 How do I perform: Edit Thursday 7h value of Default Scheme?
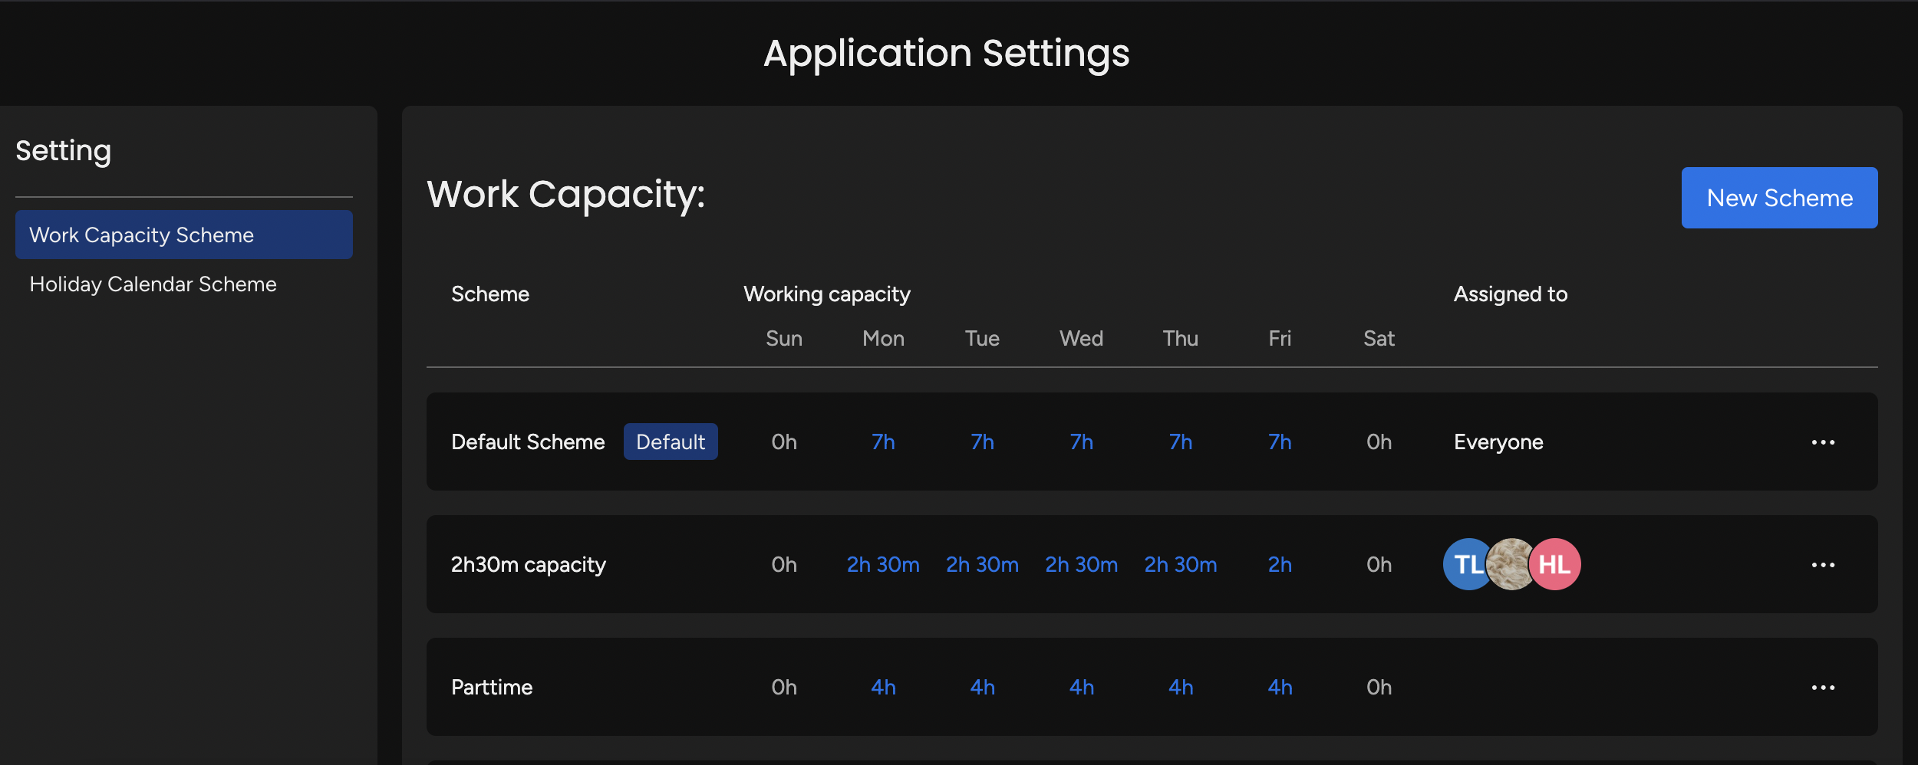[x=1180, y=442]
